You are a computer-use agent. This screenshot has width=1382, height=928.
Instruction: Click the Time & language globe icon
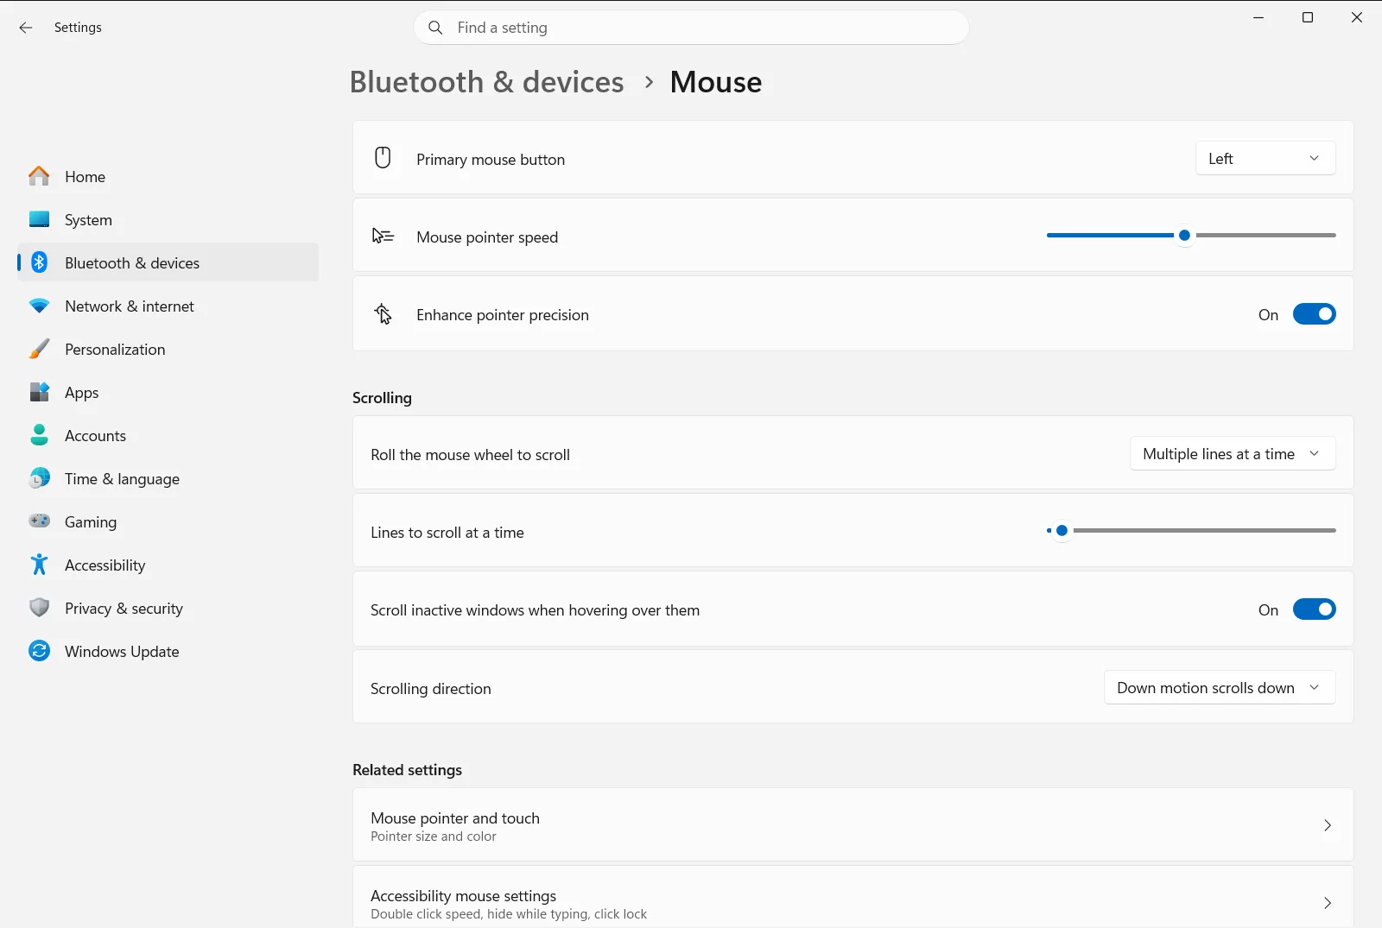point(39,478)
